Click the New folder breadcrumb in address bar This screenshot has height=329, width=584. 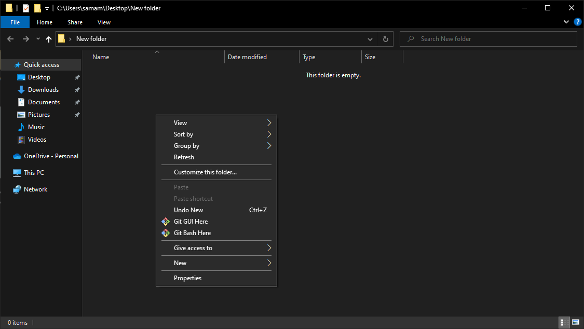pos(91,39)
